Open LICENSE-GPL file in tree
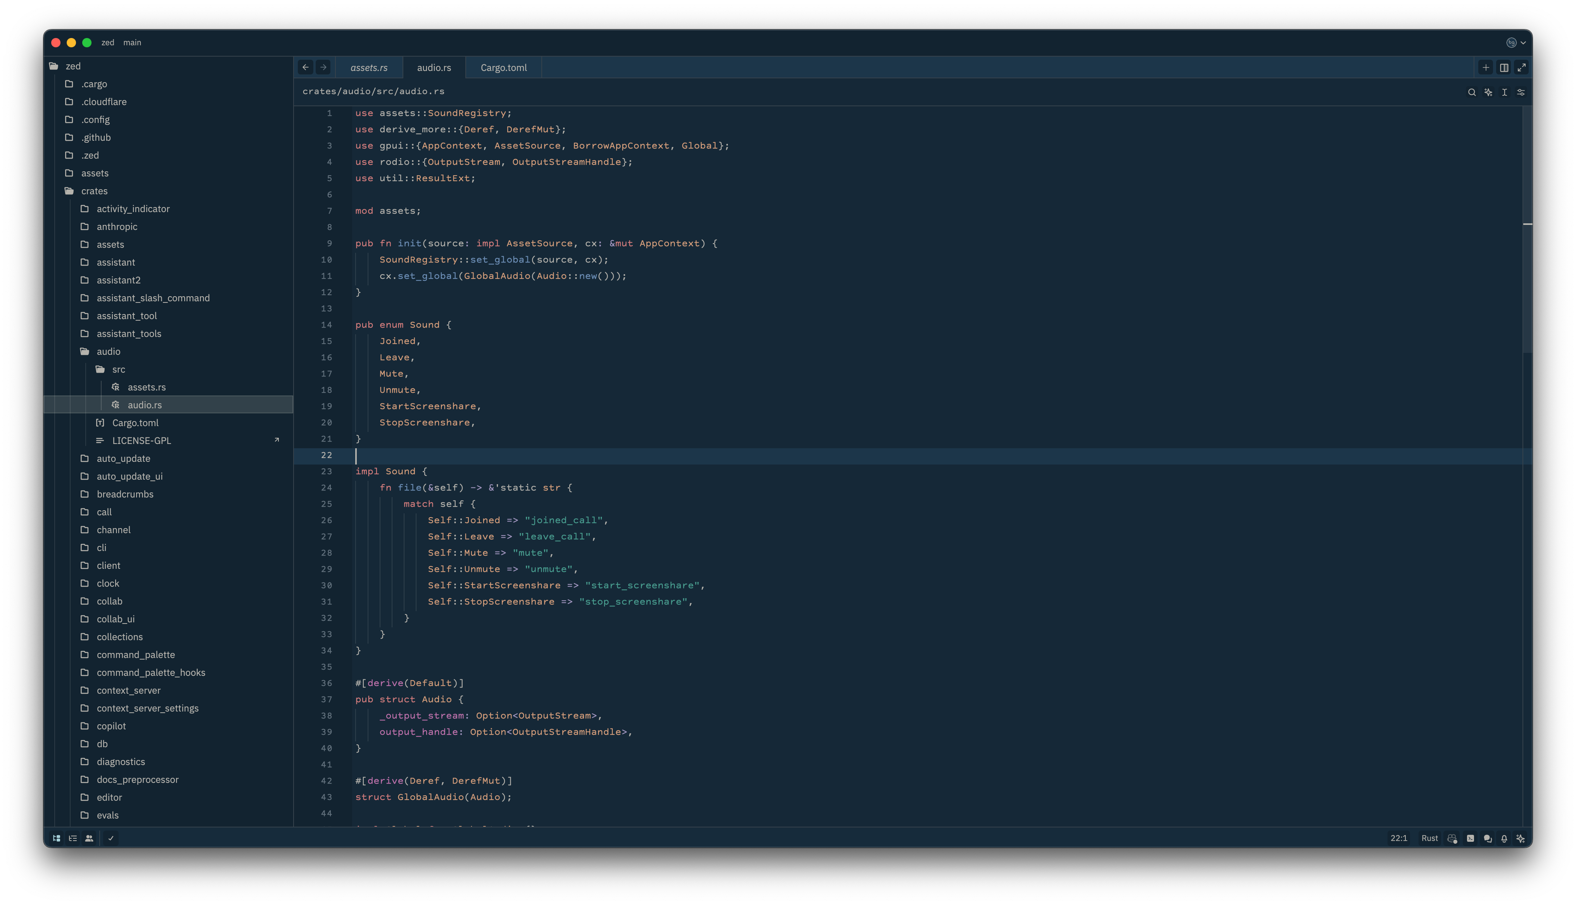1576x905 pixels. [168, 441]
